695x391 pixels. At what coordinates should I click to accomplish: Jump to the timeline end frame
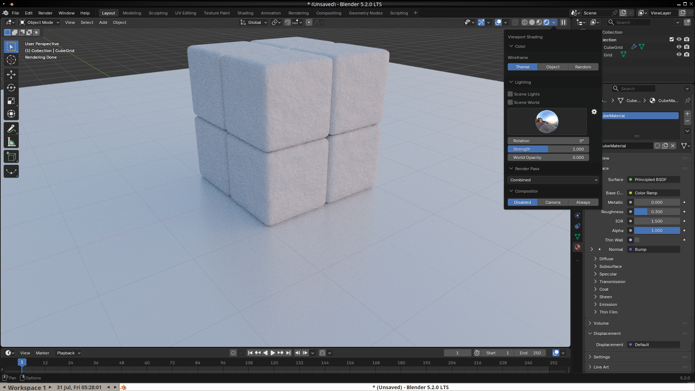tap(288, 353)
